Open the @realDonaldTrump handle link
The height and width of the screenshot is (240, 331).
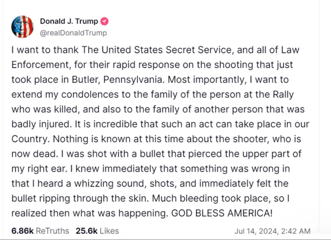[74, 33]
